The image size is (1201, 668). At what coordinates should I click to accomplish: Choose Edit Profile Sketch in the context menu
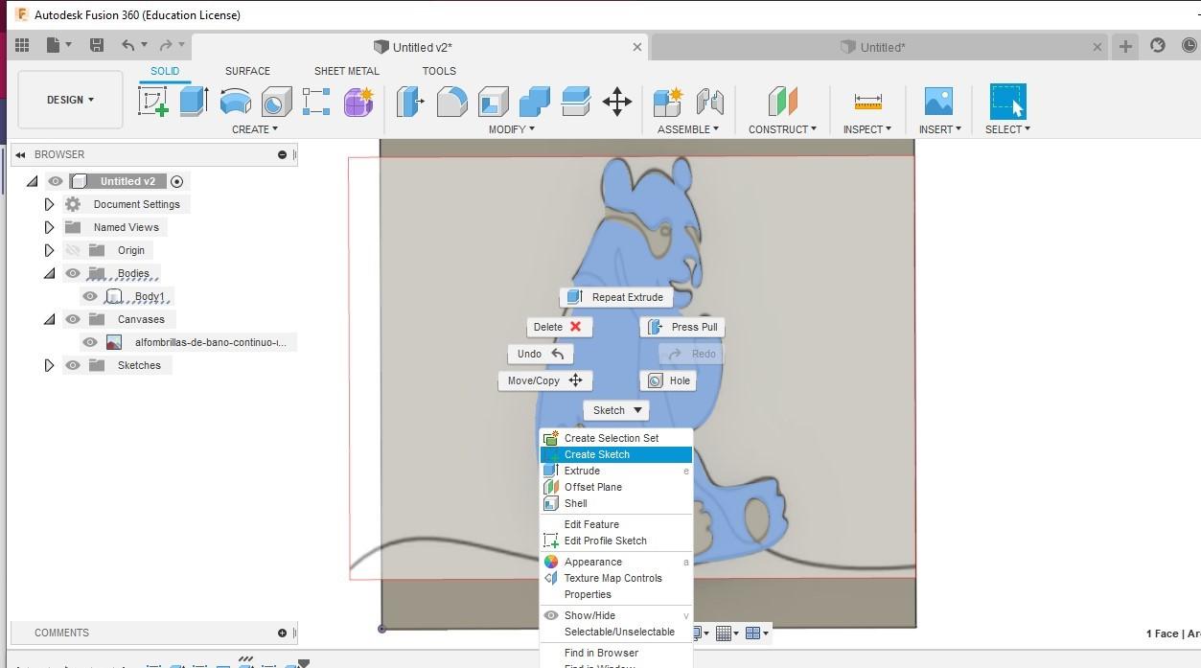(x=615, y=541)
